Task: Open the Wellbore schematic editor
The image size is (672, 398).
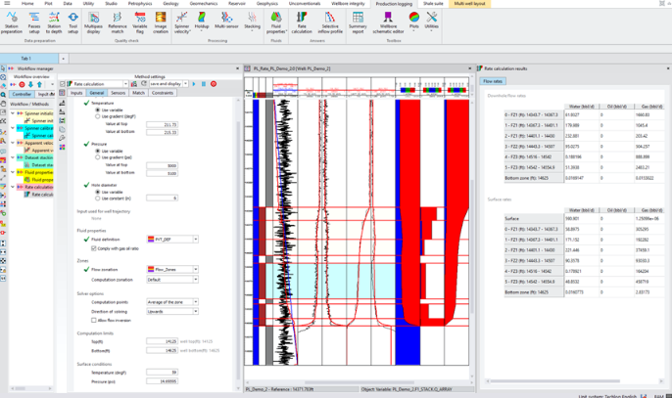Action: 388,20
